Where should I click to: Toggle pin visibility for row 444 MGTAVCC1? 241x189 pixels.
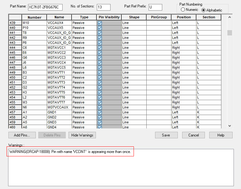(100, 48)
